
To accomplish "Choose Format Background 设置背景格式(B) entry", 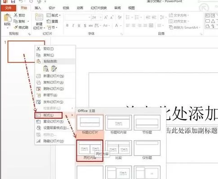I will tap(55, 128).
